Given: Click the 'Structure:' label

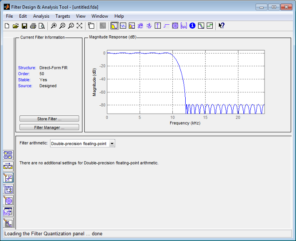Looking at the screenshot, I should pyautogui.click(x=27, y=68).
